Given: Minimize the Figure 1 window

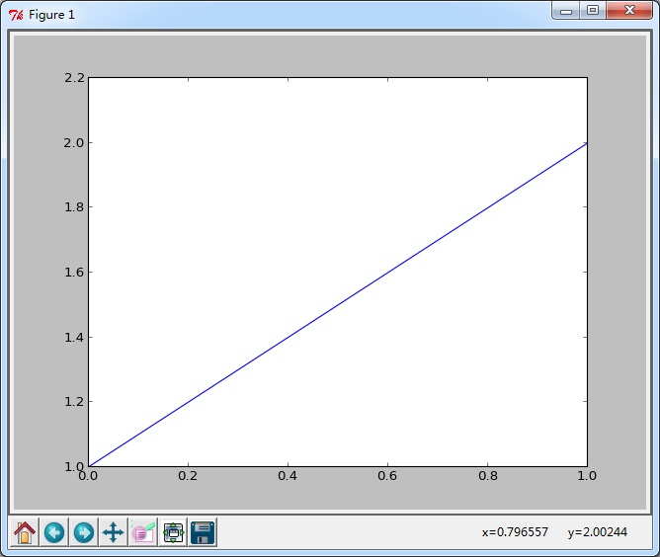Looking at the screenshot, I should point(566,11).
